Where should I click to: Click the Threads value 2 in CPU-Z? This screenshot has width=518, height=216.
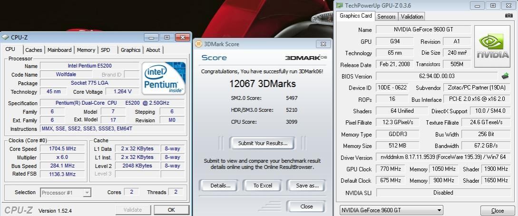click(x=176, y=192)
